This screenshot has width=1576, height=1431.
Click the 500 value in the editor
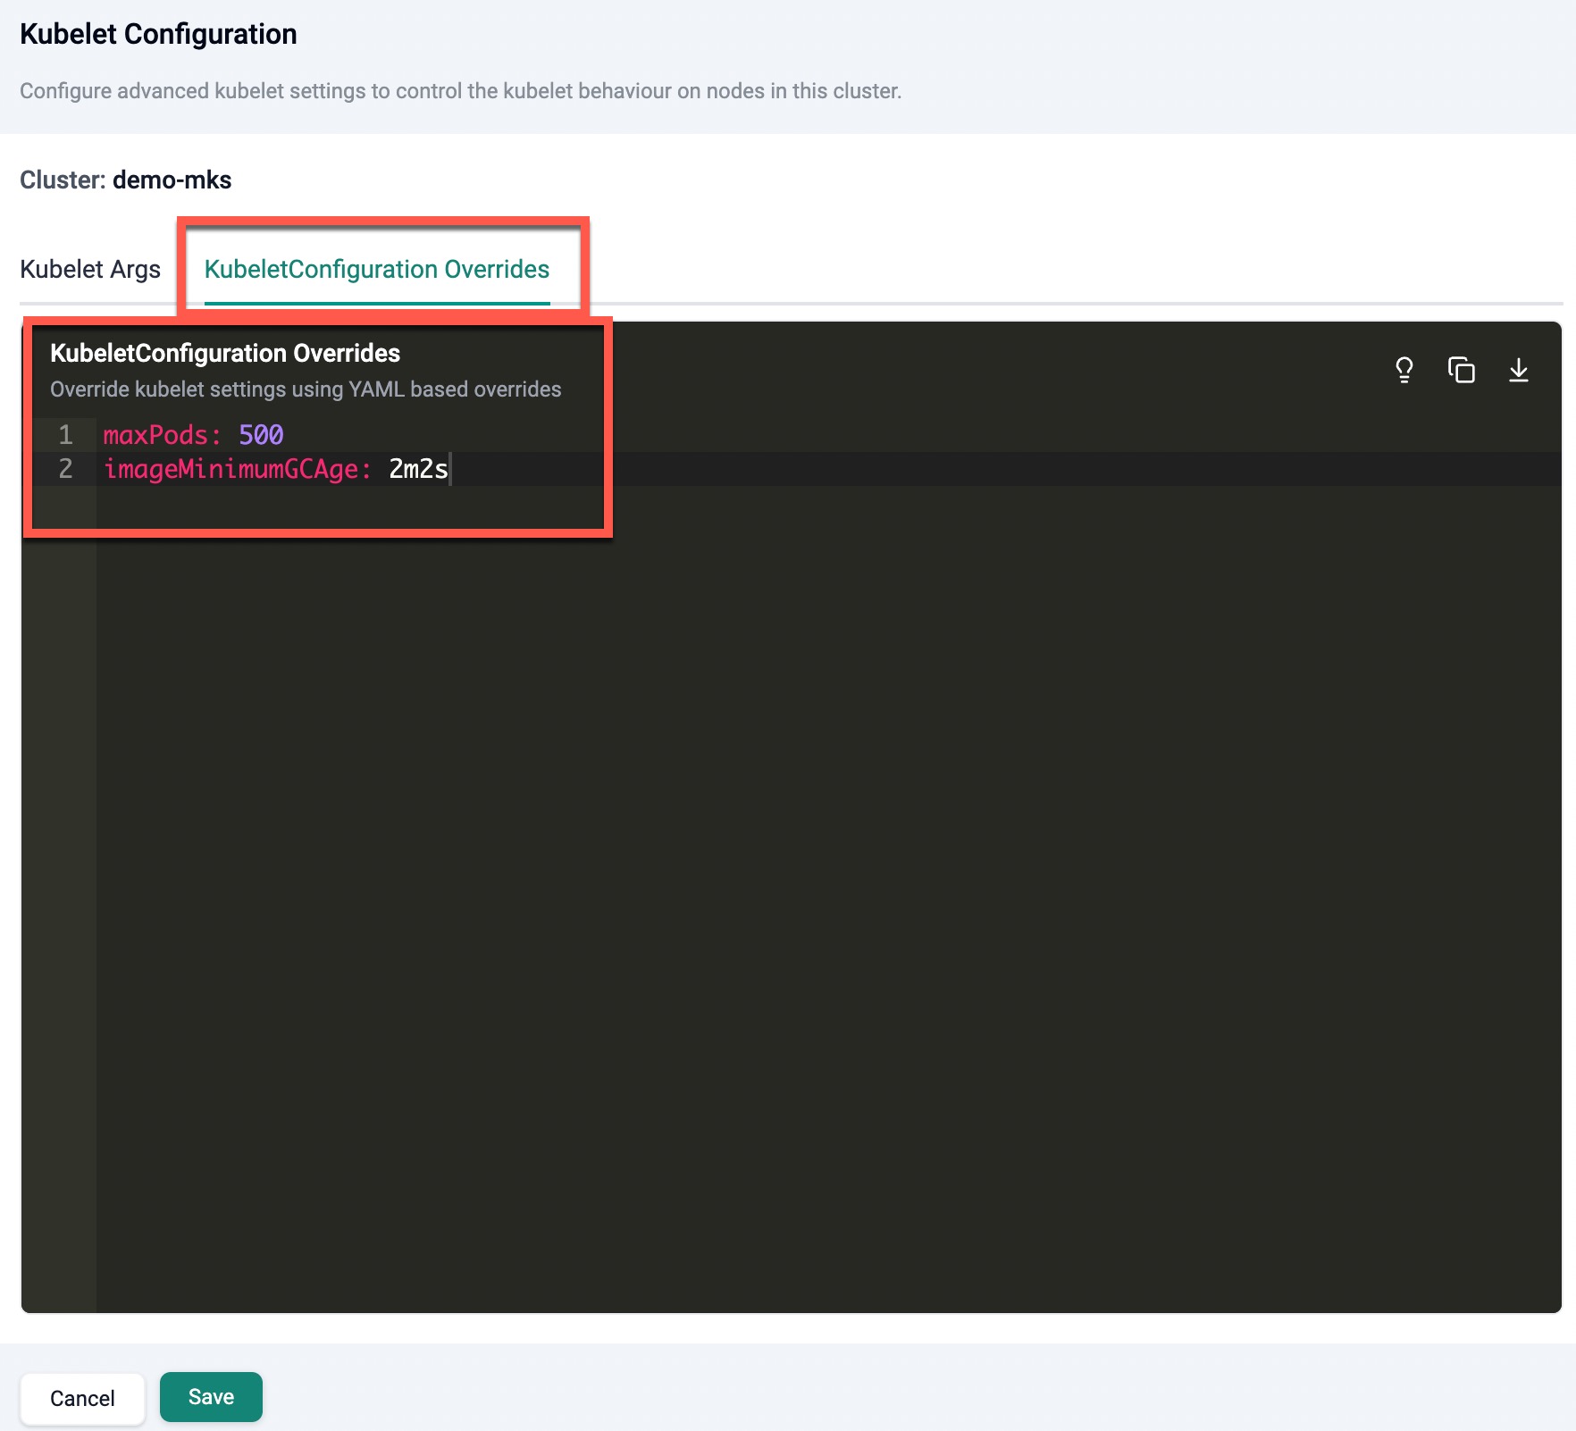(x=261, y=435)
